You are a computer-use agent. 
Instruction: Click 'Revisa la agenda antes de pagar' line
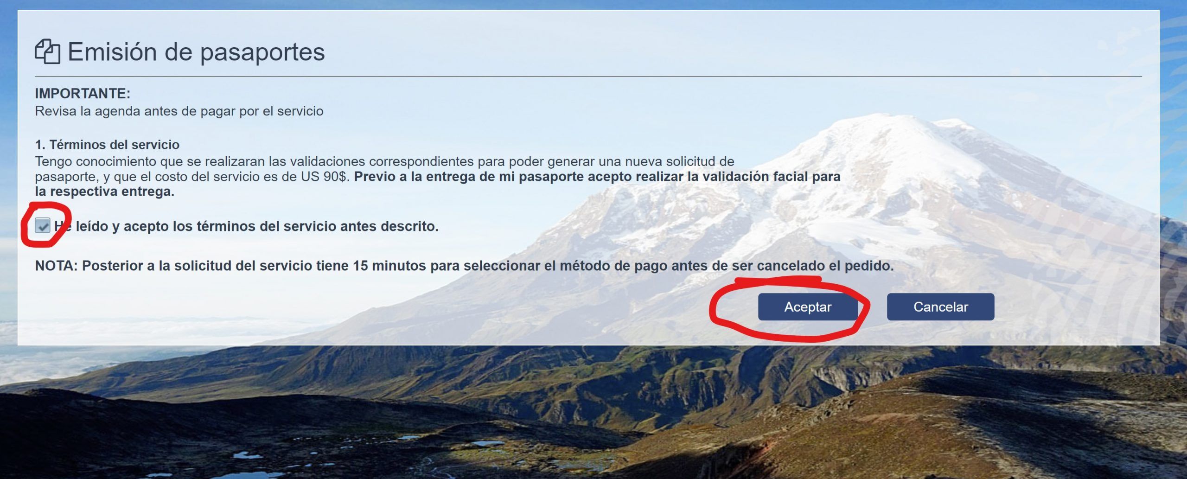click(179, 111)
